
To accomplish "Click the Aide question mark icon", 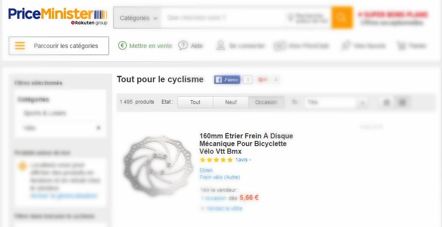I will point(183,45).
